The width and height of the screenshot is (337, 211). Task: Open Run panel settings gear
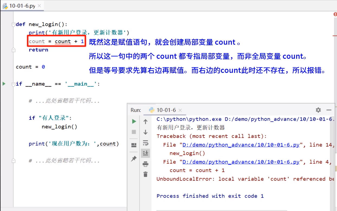click(x=318, y=110)
